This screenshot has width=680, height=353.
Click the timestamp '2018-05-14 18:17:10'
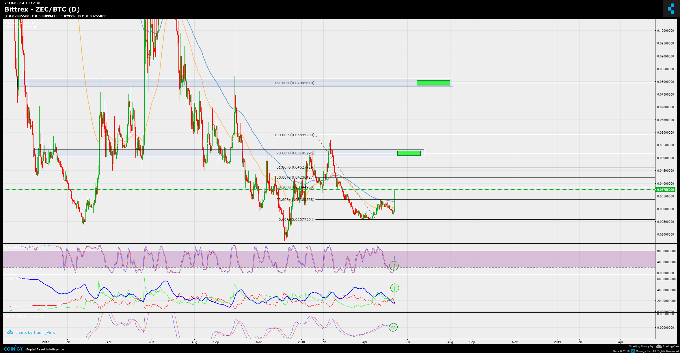click(22, 3)
